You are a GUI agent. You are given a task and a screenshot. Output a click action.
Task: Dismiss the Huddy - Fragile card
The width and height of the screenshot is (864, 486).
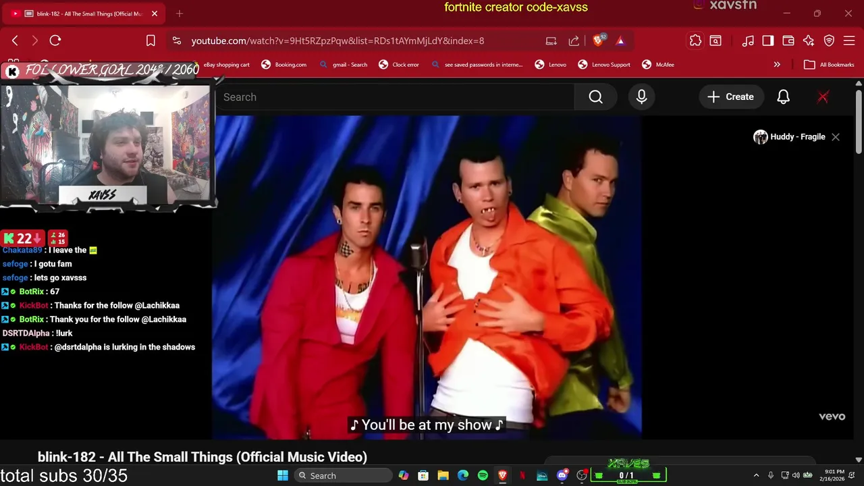coord(836,137)
